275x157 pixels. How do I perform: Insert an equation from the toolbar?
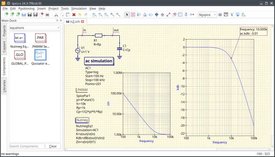click(180, 15)
